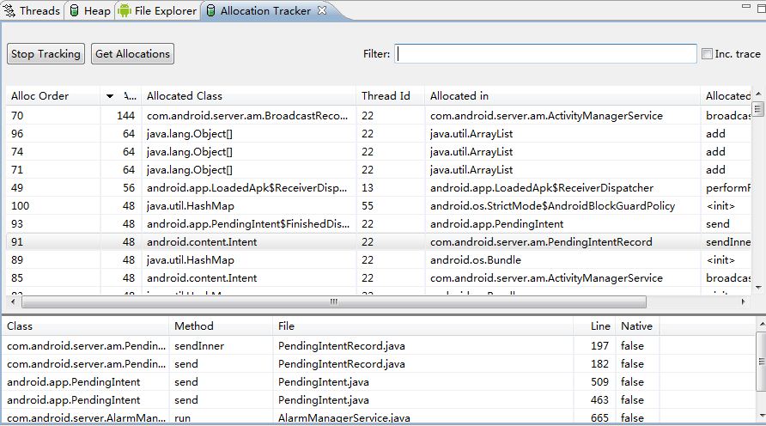Screen dimensions: 766x426
Task: Sort by Thread Id column
Action: pos(391,96)
